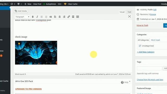The width and height of the screenshot is (167, 94).
Task: Enable distraction-free writing mode
Action: coord(129,16)
